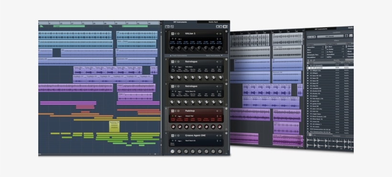Click icon right of VST Sound field in Media Rack

point(347,36)
